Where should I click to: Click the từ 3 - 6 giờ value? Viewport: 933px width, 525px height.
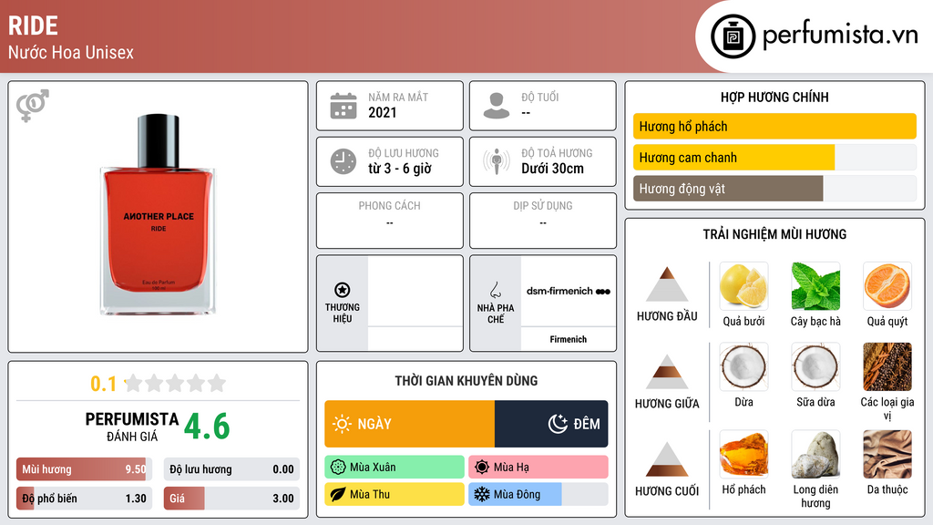tap(400, 169)
